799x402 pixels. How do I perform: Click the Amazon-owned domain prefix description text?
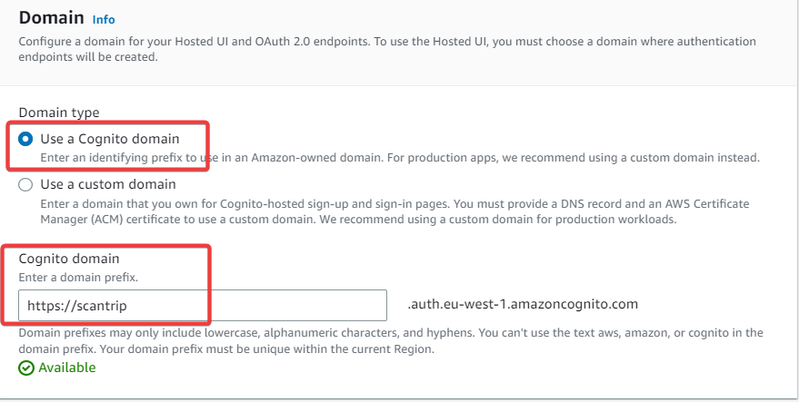pyautogui.click(x=400, y=157)
